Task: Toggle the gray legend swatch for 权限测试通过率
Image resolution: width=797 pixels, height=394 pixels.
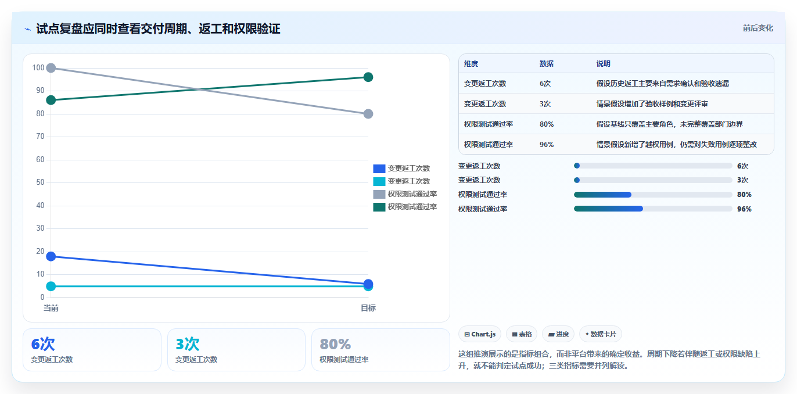Action: point(379,194)
